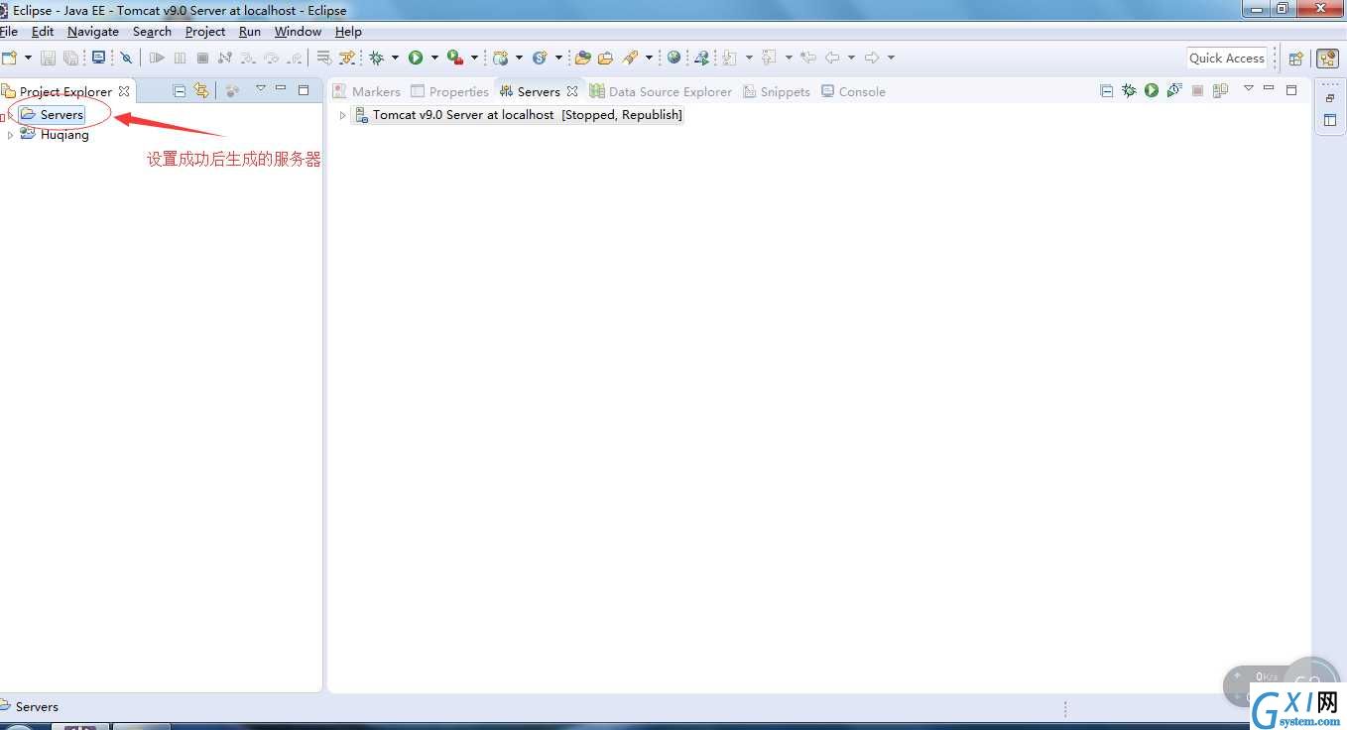Open the New wizard dropdown arrow
This screenshot has width=1347, height=730.
pos(28,58)
